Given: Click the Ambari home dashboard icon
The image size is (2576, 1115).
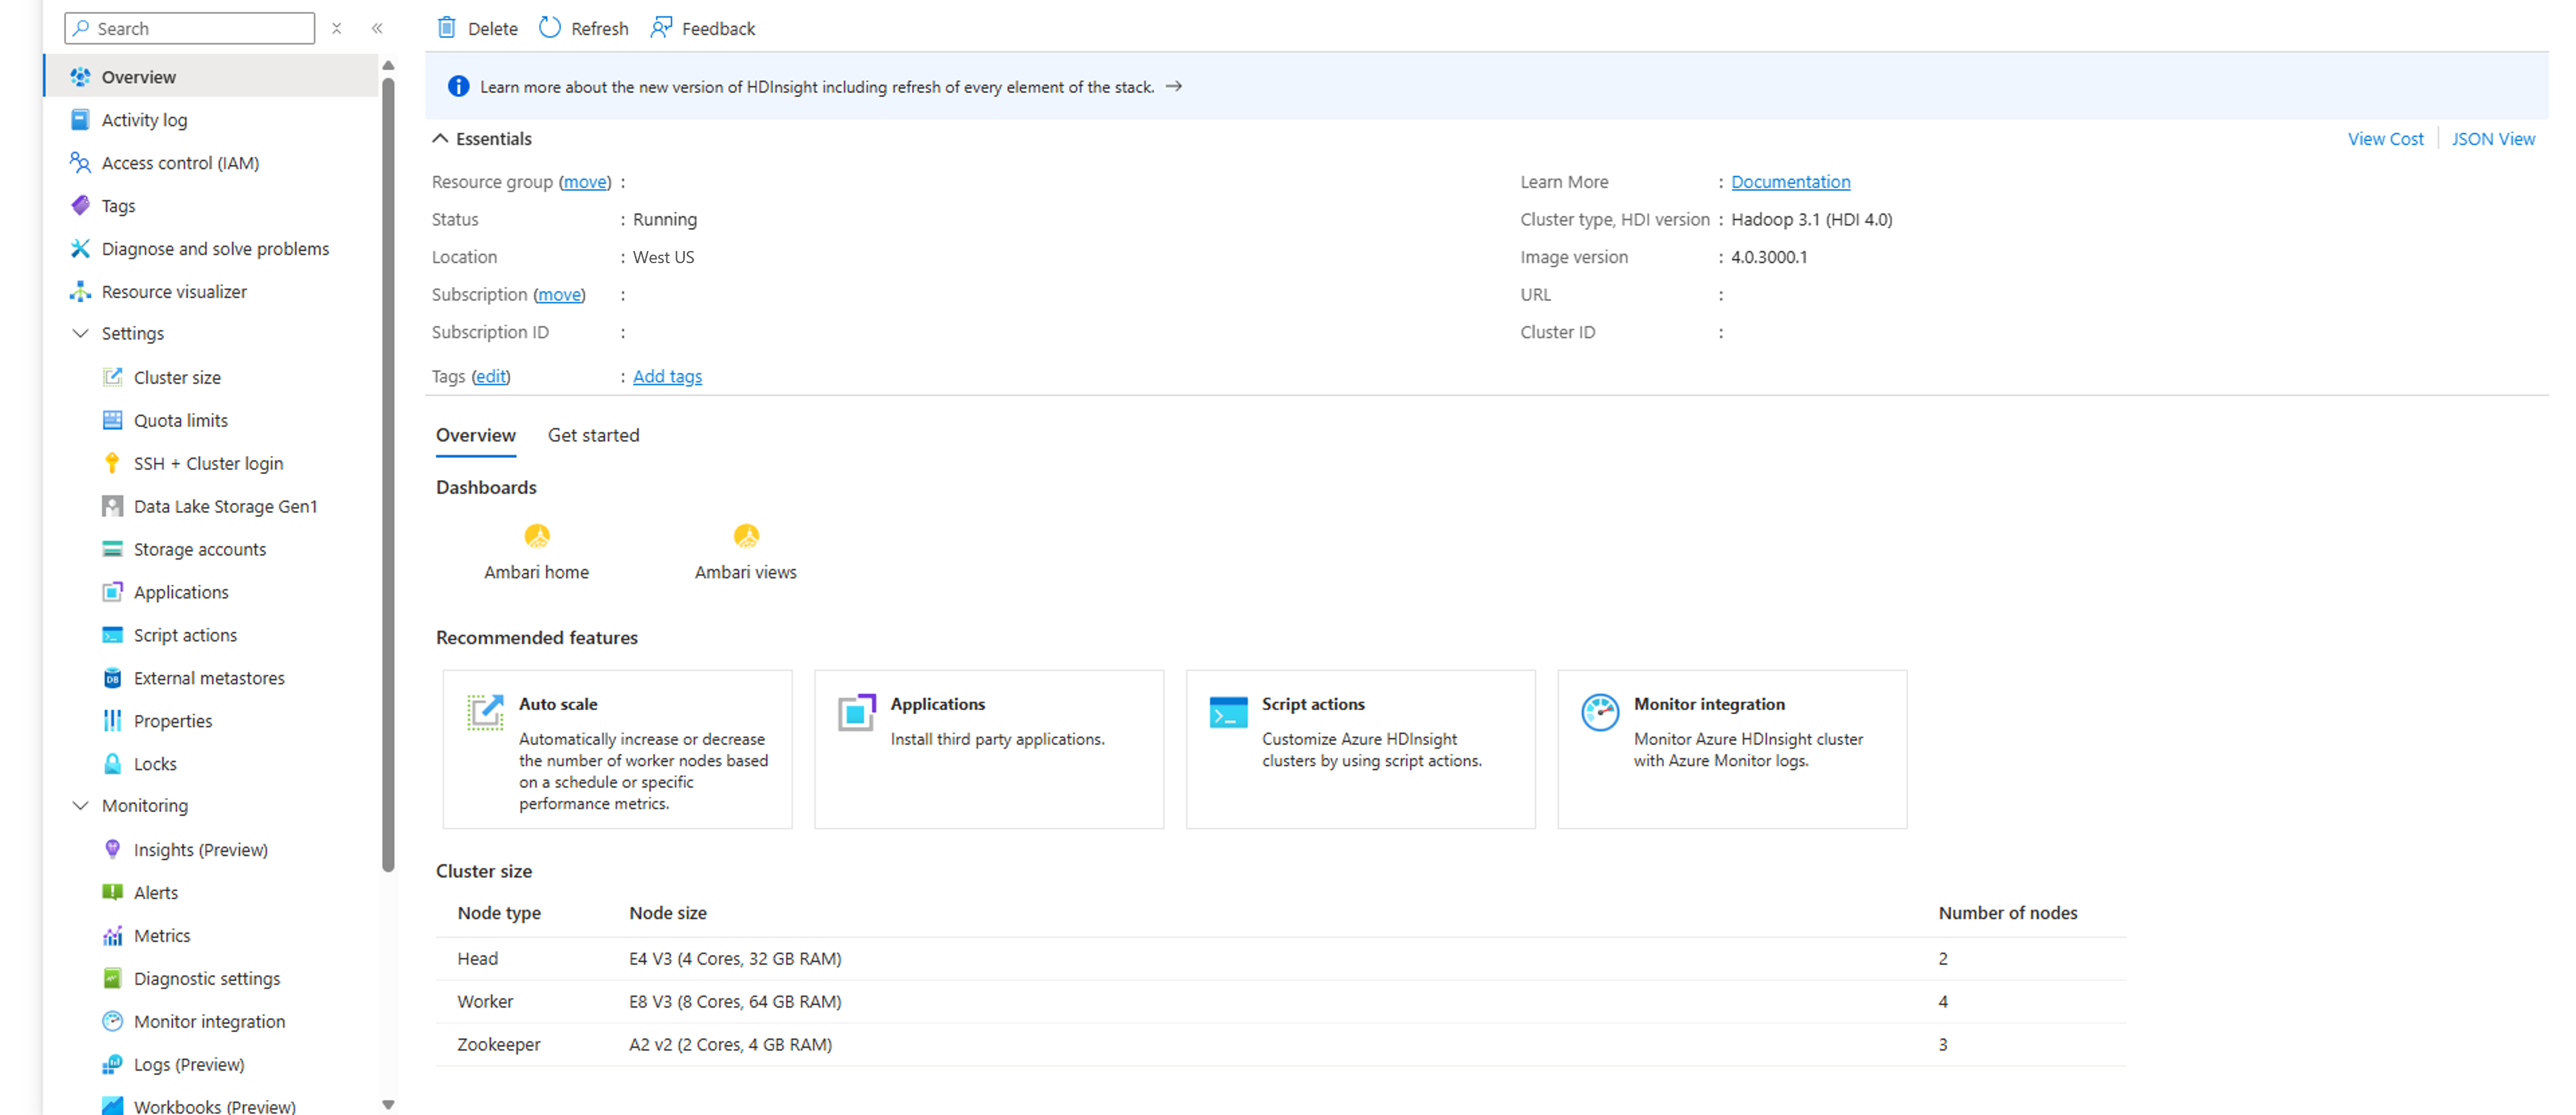Looking at the screenshot, I should [537, 537].
